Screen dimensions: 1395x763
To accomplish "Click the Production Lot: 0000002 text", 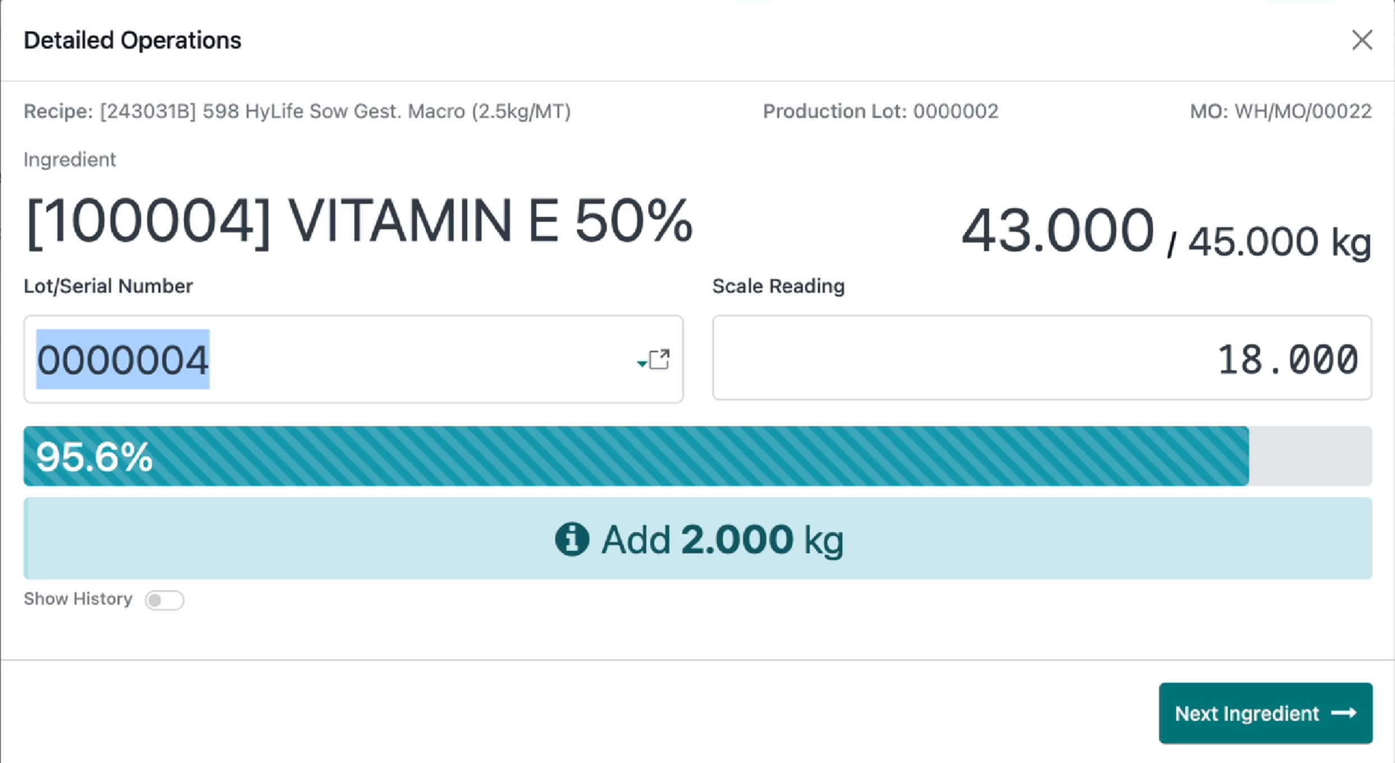I will [880, 111].
